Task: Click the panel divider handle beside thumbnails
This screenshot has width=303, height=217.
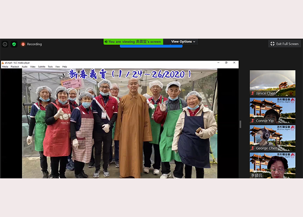Action: point(240,124)
